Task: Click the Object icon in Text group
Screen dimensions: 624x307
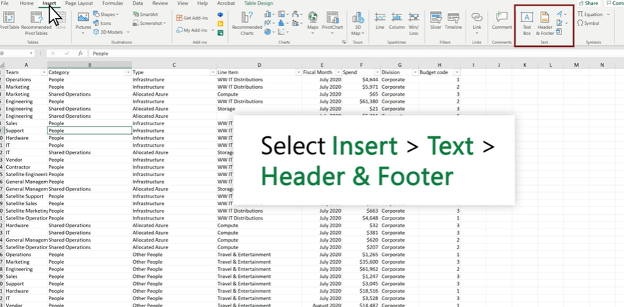Action: (559, 32)
